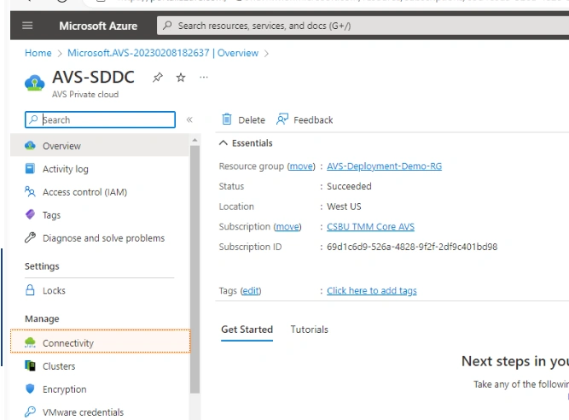
Task: Click the move link next to Subscription
Action: click(x=287, y=226)
